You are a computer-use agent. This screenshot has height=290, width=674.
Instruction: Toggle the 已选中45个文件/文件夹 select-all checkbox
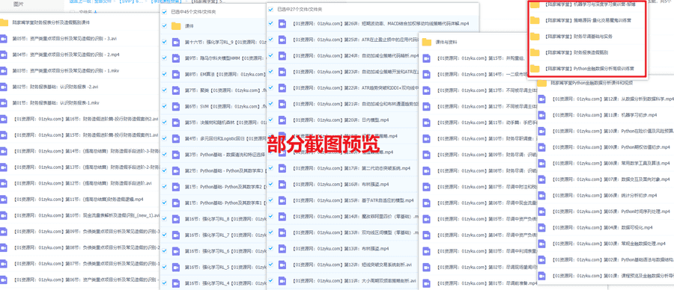click(x=164, y=12)
